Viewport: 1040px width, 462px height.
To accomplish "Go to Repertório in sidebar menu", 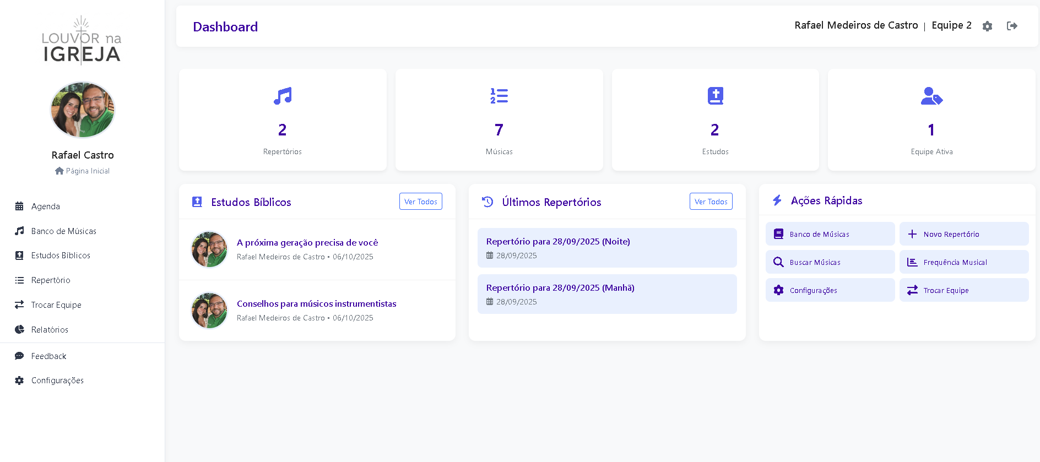I will click(51, 280).
